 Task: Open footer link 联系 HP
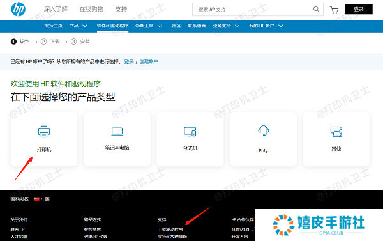coord(18,229)
